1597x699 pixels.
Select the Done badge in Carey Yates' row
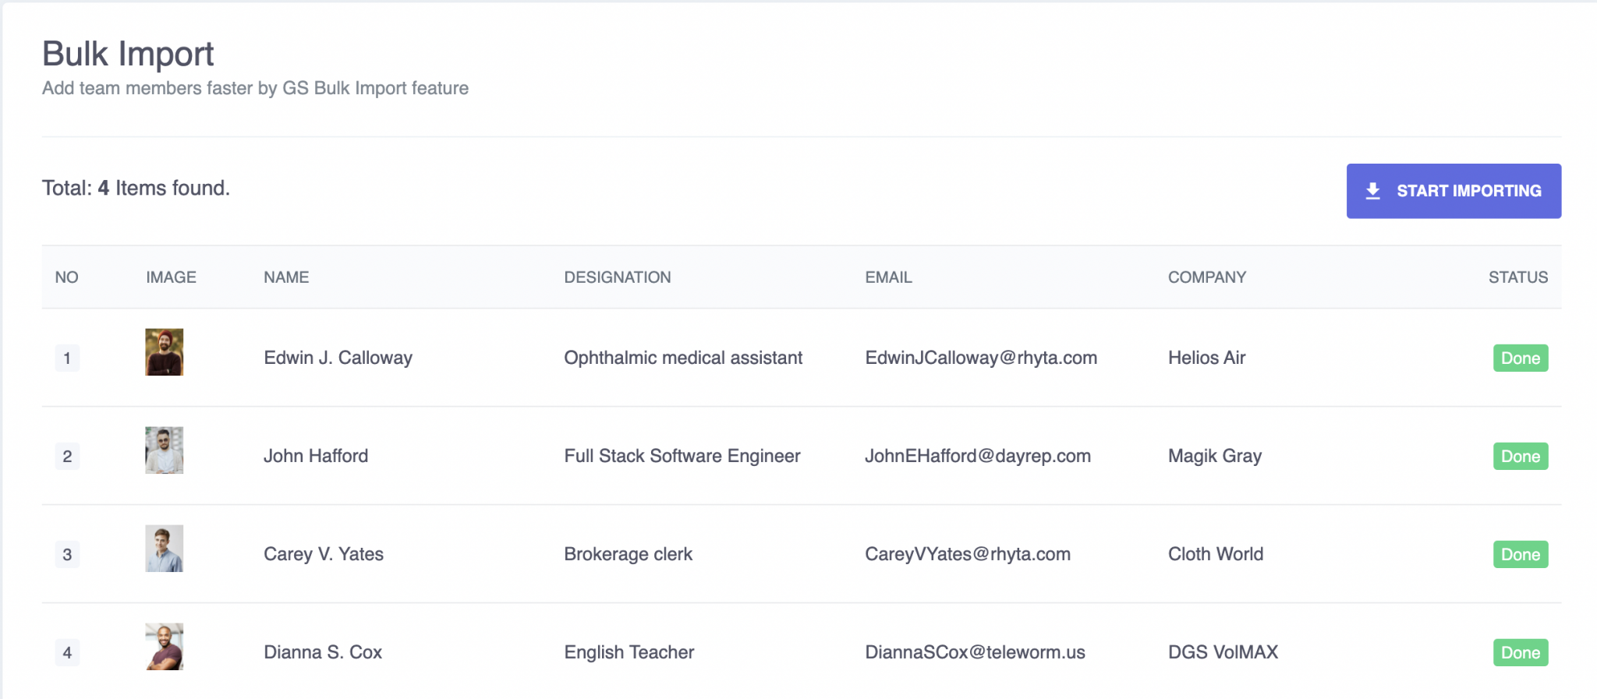(1520, 555)
